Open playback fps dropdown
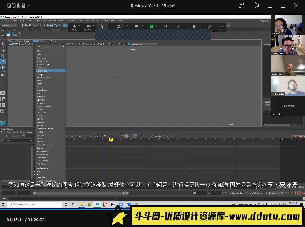Image resolution: width=305 pixels, height=227 pixels. pyautogui.click(x=276, y=193)
